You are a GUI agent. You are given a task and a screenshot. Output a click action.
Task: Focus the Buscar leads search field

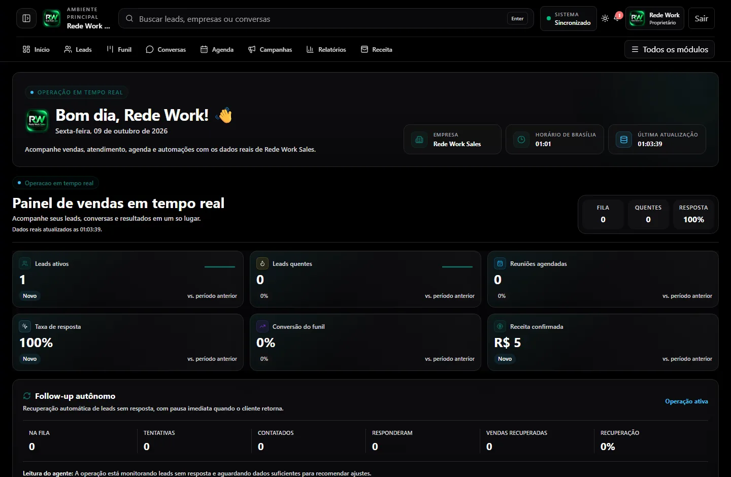point(326,18)
